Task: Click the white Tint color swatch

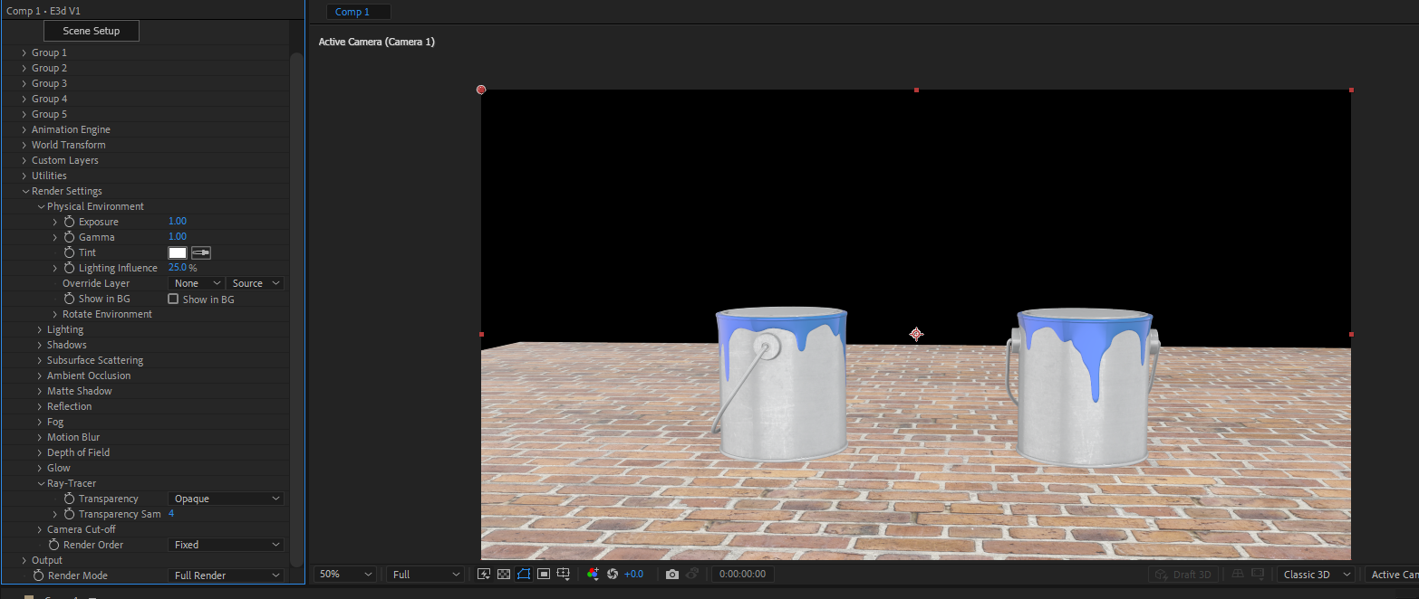Action: pyautogui.click(x=178, y=252)
